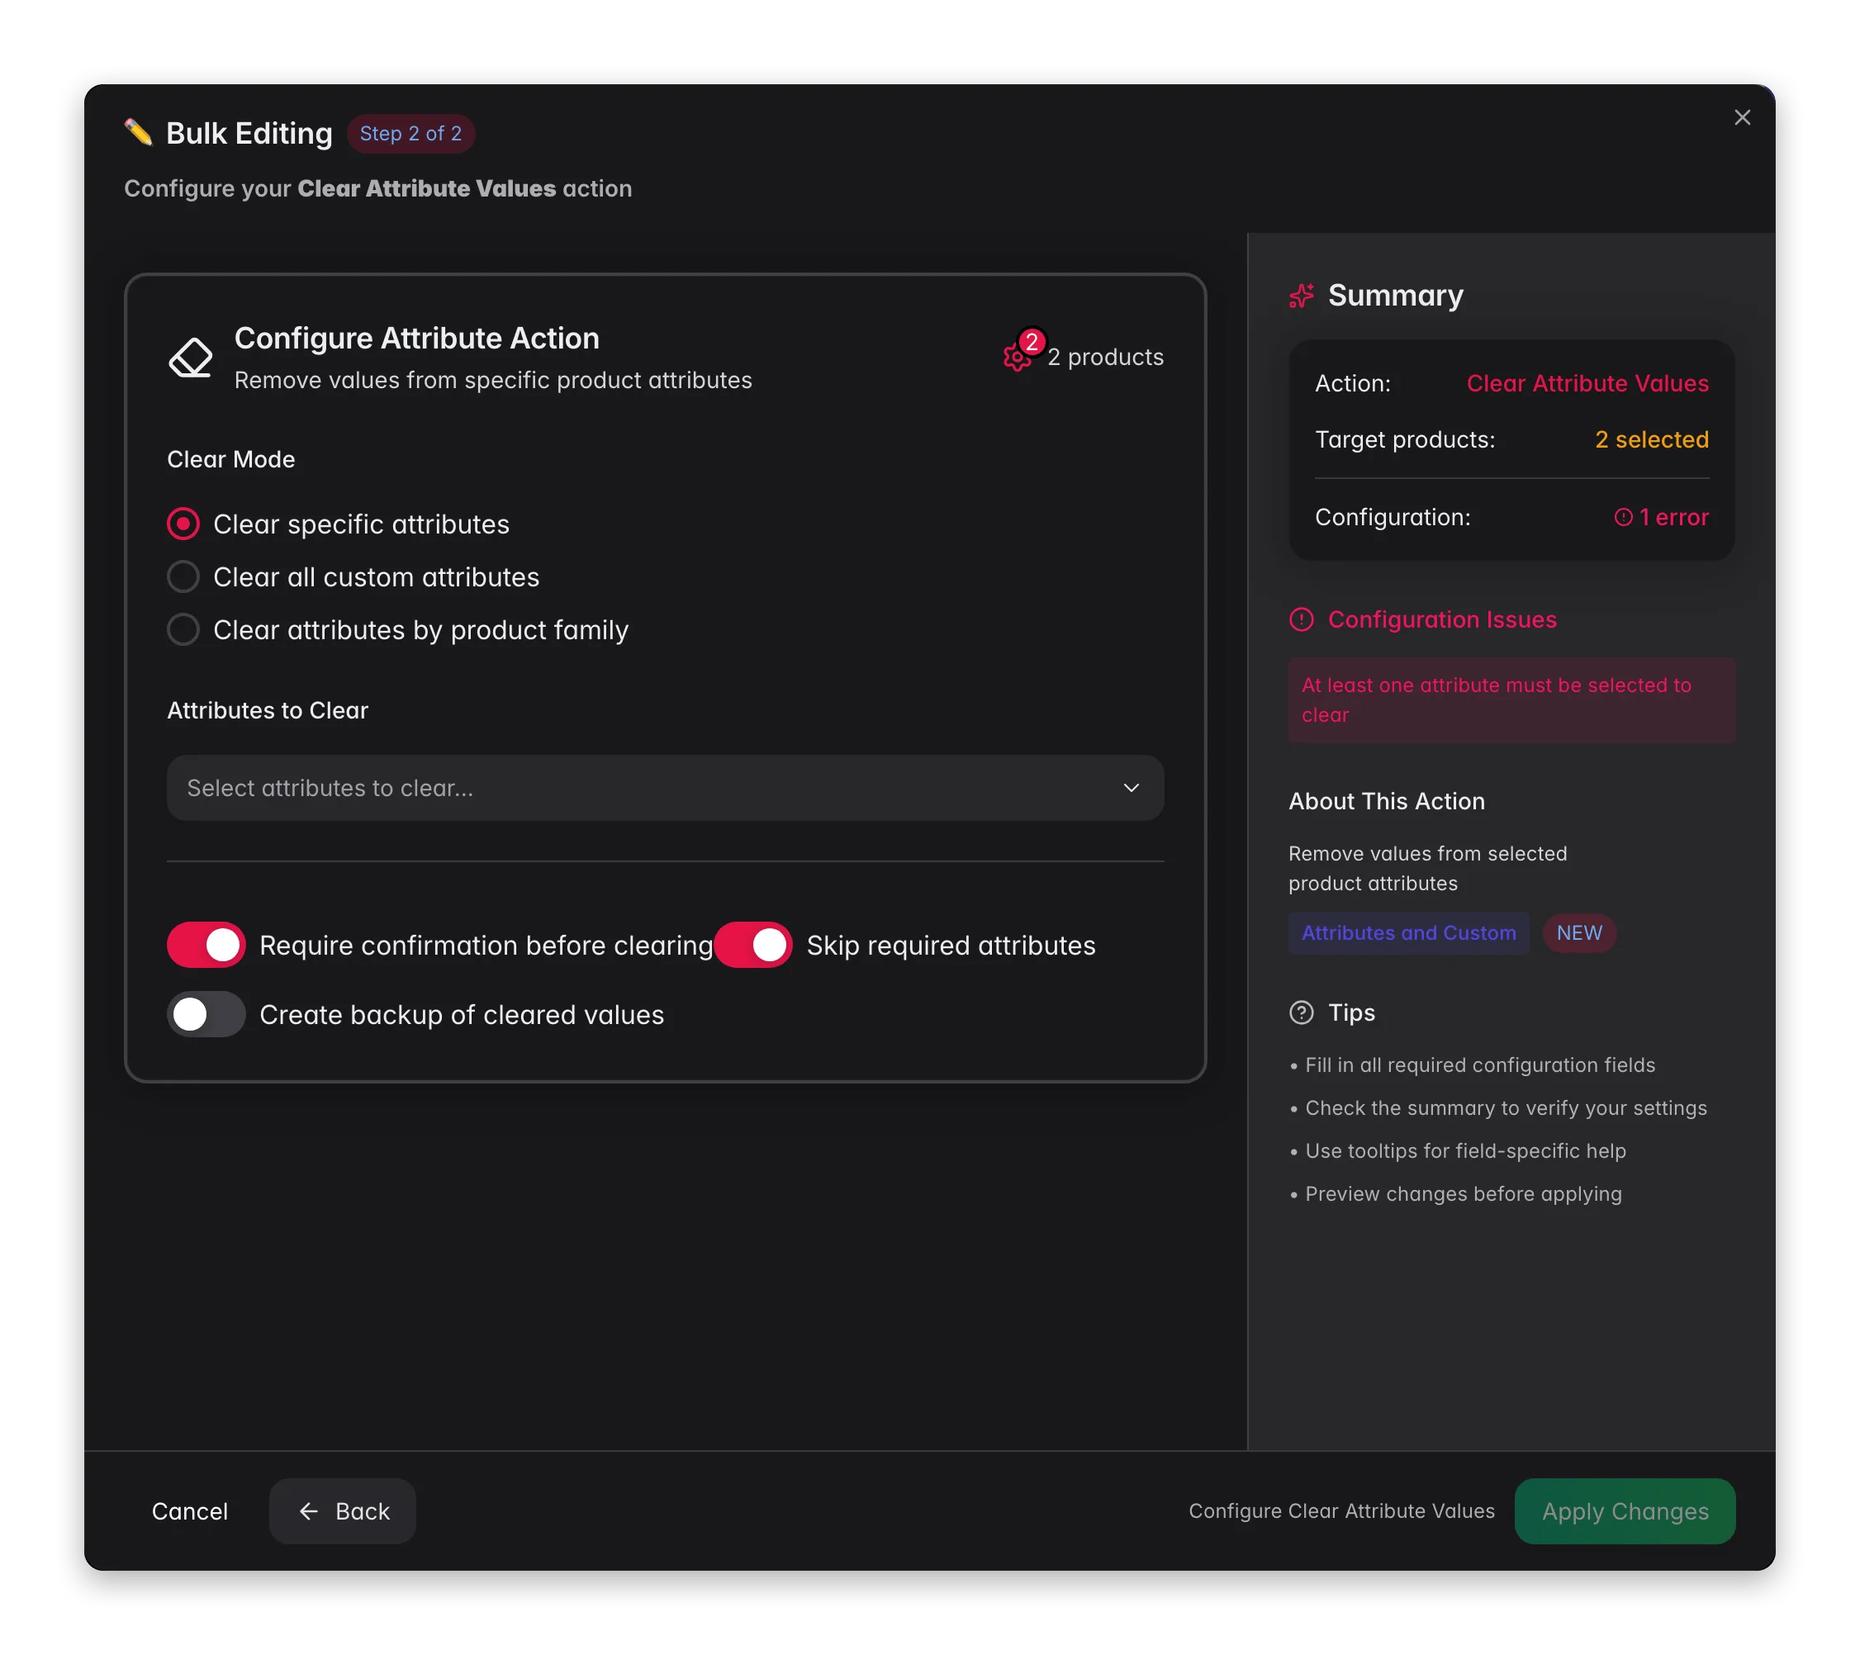Click the gear icon with badge 2
Screen dimensions: 1860x1655
tap(1017, 358)
